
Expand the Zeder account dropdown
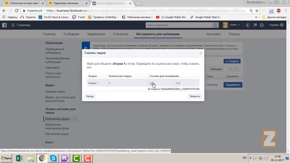click(235, 25)
